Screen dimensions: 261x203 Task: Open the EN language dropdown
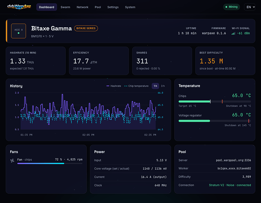pos(250,7)
